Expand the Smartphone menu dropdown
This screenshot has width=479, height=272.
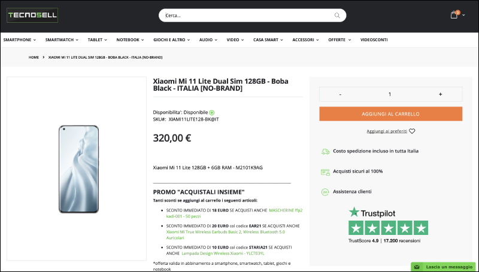coord(20,39)
